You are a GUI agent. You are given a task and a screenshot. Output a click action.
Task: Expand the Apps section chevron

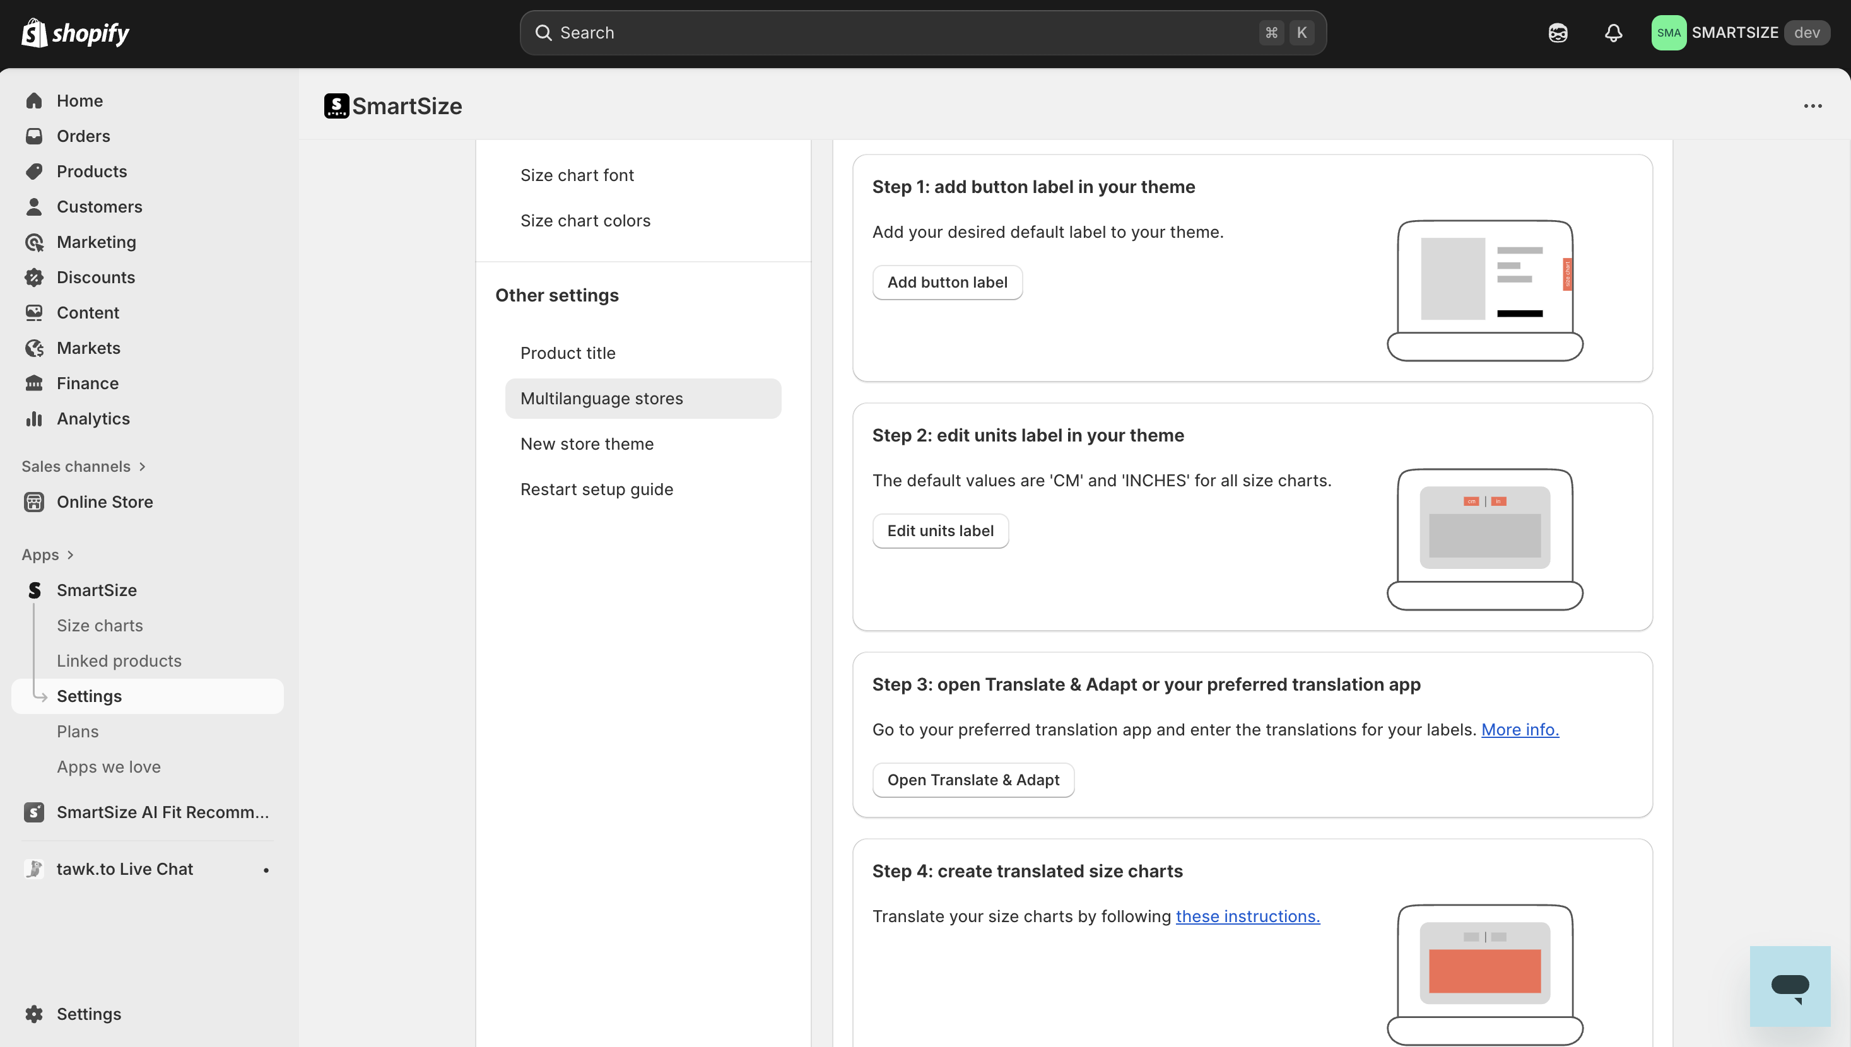click(x=70, y=555)
